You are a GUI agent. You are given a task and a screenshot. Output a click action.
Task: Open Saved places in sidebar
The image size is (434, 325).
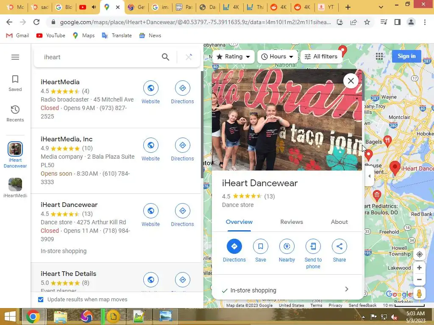[15, 83]
